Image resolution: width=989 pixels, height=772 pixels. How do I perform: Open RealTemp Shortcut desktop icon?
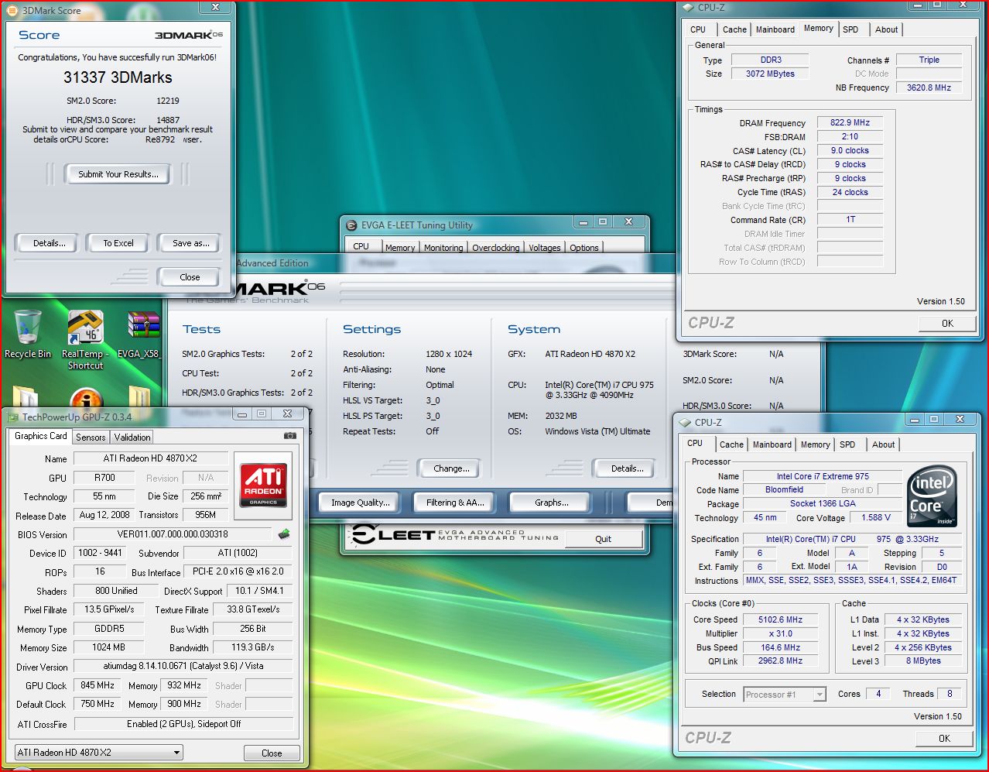[85, 339]
